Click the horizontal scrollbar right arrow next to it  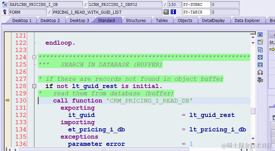pyautogui.click(x=15, y=149)
